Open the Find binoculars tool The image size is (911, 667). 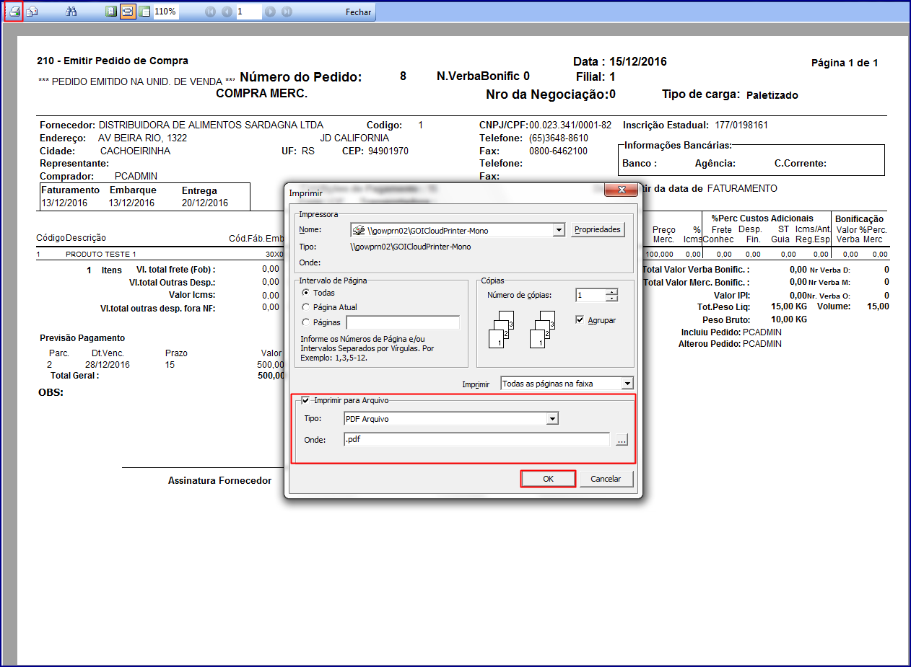[x=71, y=12]
